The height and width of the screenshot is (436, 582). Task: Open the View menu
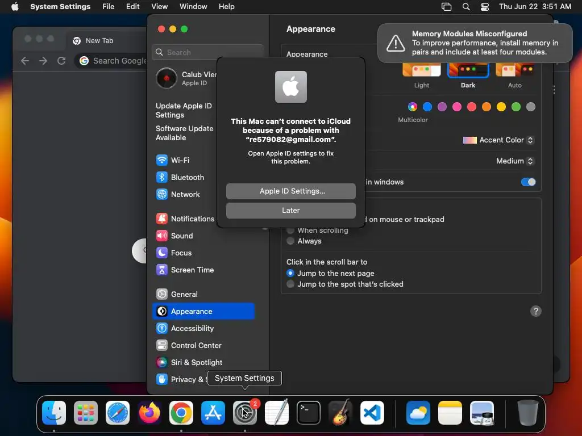(159, 7)
